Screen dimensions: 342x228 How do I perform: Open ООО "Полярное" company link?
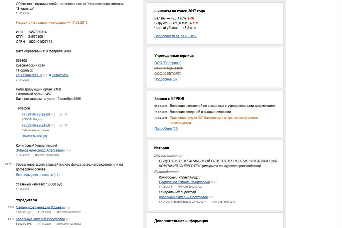coord(167,63)
